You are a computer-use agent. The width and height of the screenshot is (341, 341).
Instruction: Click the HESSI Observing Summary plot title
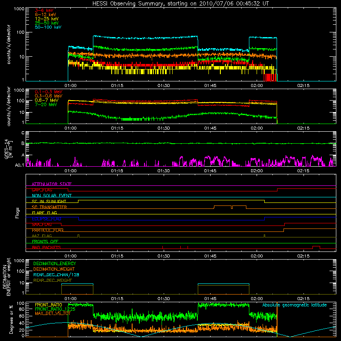(180, 4)
